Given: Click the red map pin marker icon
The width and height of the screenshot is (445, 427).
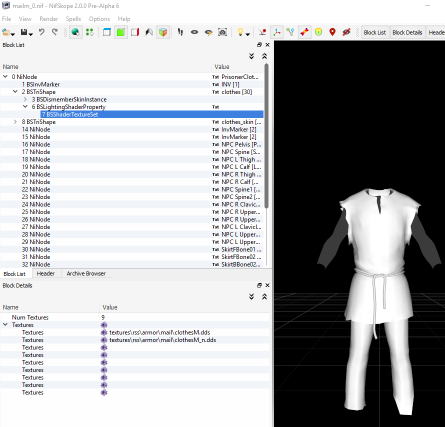Looking at the screenshot, I should click(x=332, y=32).
